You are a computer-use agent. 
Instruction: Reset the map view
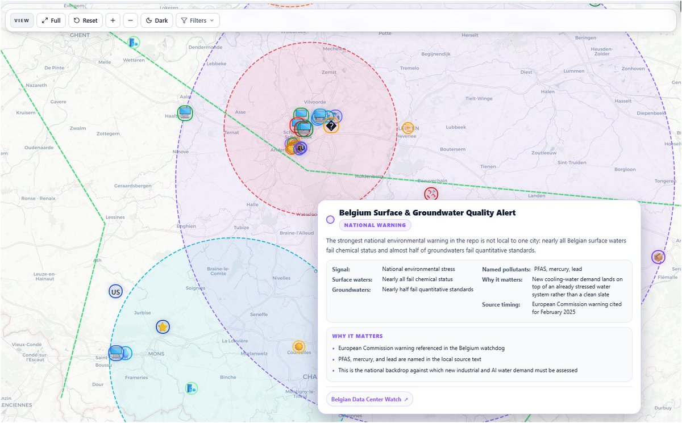click(85, 20)
